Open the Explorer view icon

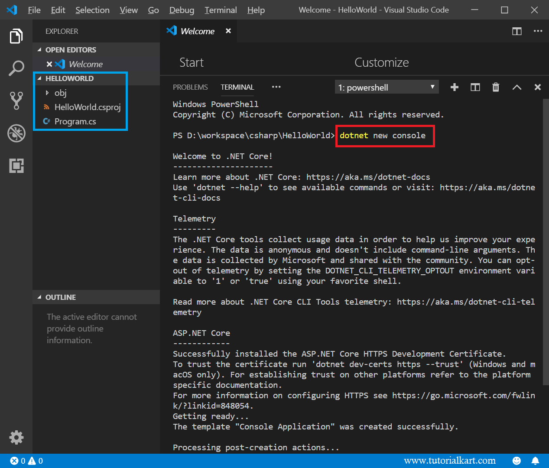(x=16, y=36)
